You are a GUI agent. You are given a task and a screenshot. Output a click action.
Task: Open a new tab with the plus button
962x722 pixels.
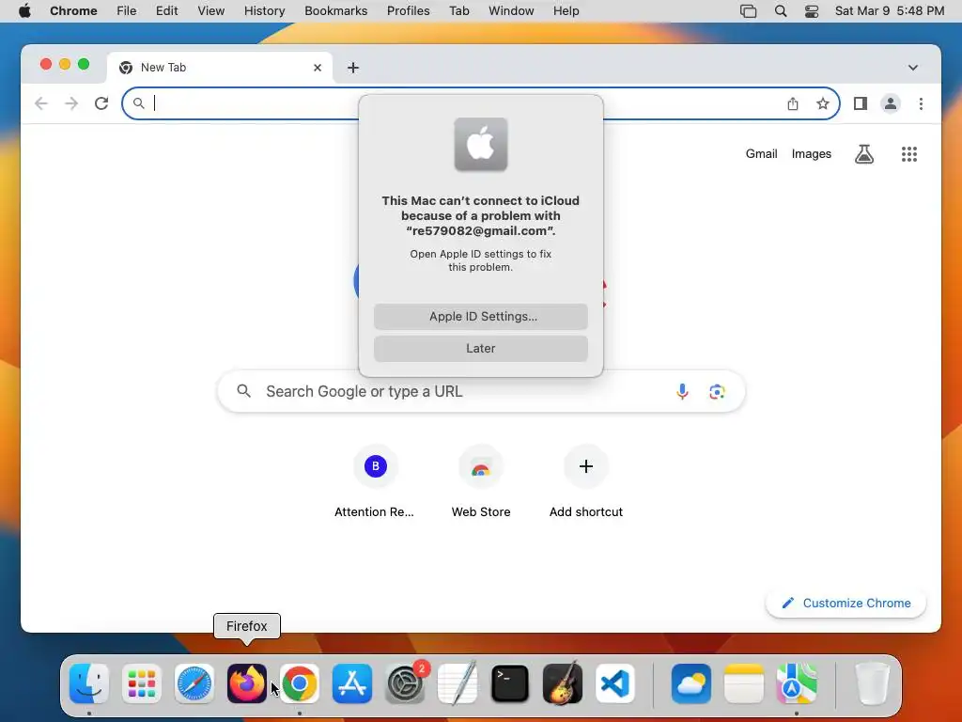[x=353, y=68]
